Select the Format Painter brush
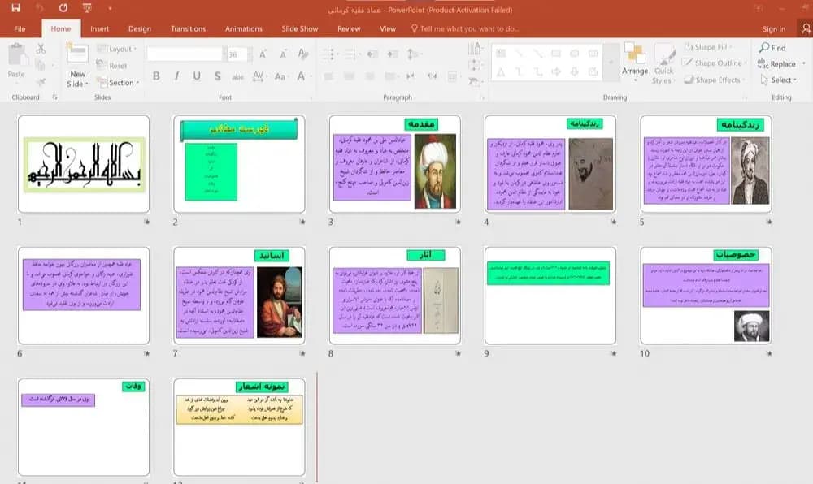 (x=41, y=81)
